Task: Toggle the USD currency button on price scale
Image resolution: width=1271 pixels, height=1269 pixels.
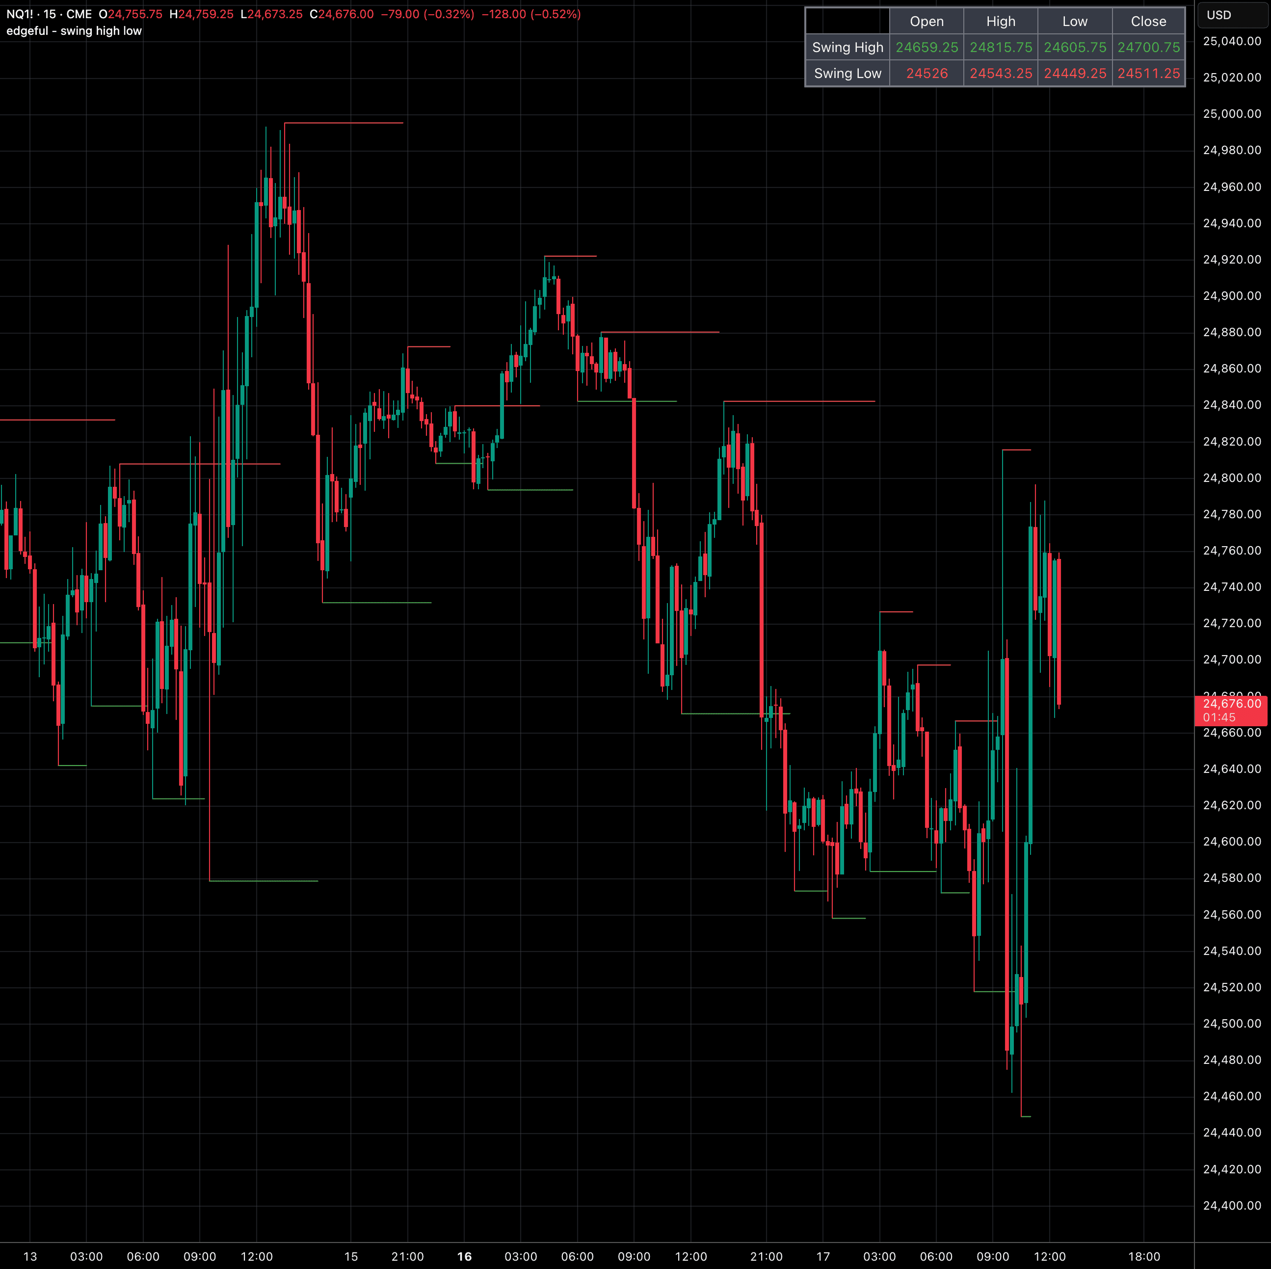Action: tap(1232, 14)
